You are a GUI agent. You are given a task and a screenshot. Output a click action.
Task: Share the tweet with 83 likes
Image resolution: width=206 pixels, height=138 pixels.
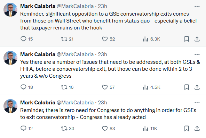[x=197, y=128]
